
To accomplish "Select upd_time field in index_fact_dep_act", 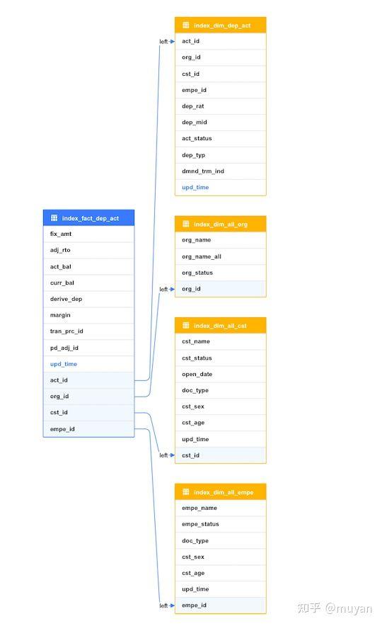I will pyautogui.click(x=88, y=364).
